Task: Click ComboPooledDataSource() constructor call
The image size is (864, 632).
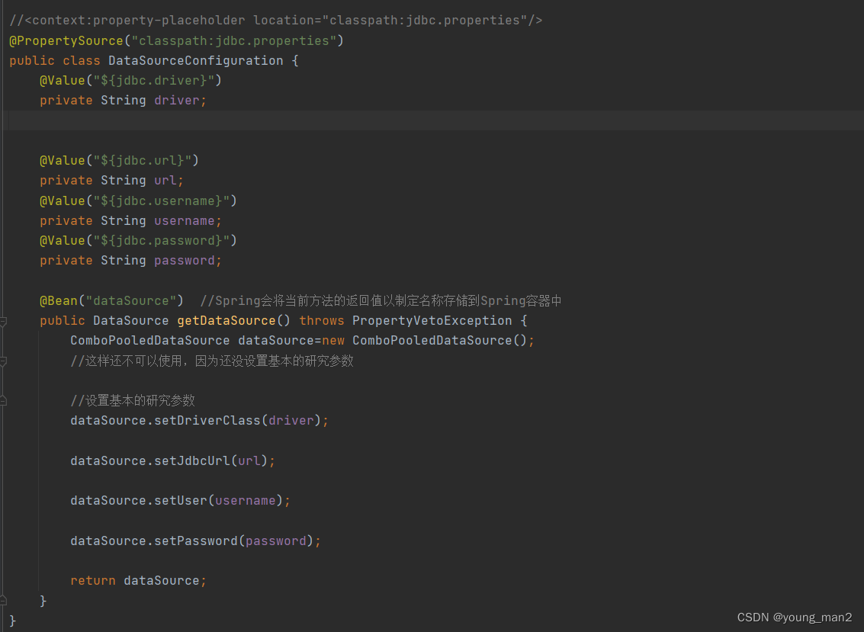Action: [440, 341]
